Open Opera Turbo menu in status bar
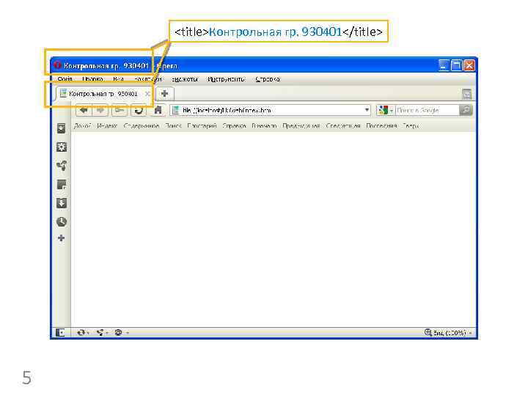 click(121, 333)
